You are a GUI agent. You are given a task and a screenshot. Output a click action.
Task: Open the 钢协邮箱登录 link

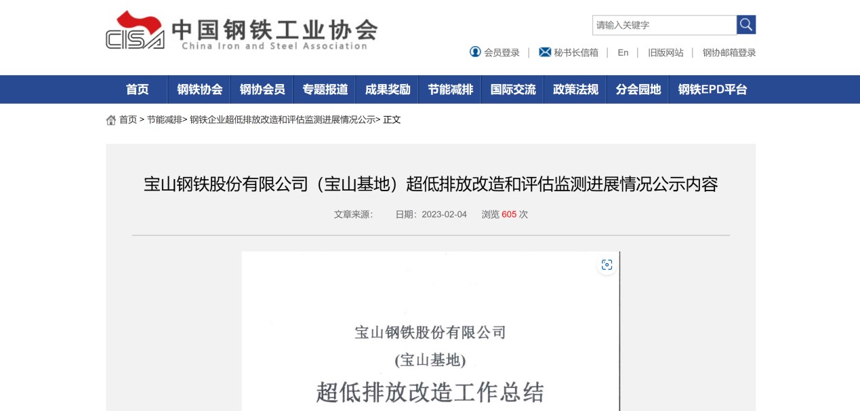tap(729, 52)
